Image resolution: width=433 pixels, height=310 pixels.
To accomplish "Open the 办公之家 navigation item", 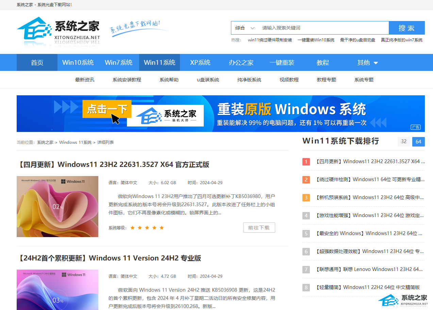I will (241, 62).
